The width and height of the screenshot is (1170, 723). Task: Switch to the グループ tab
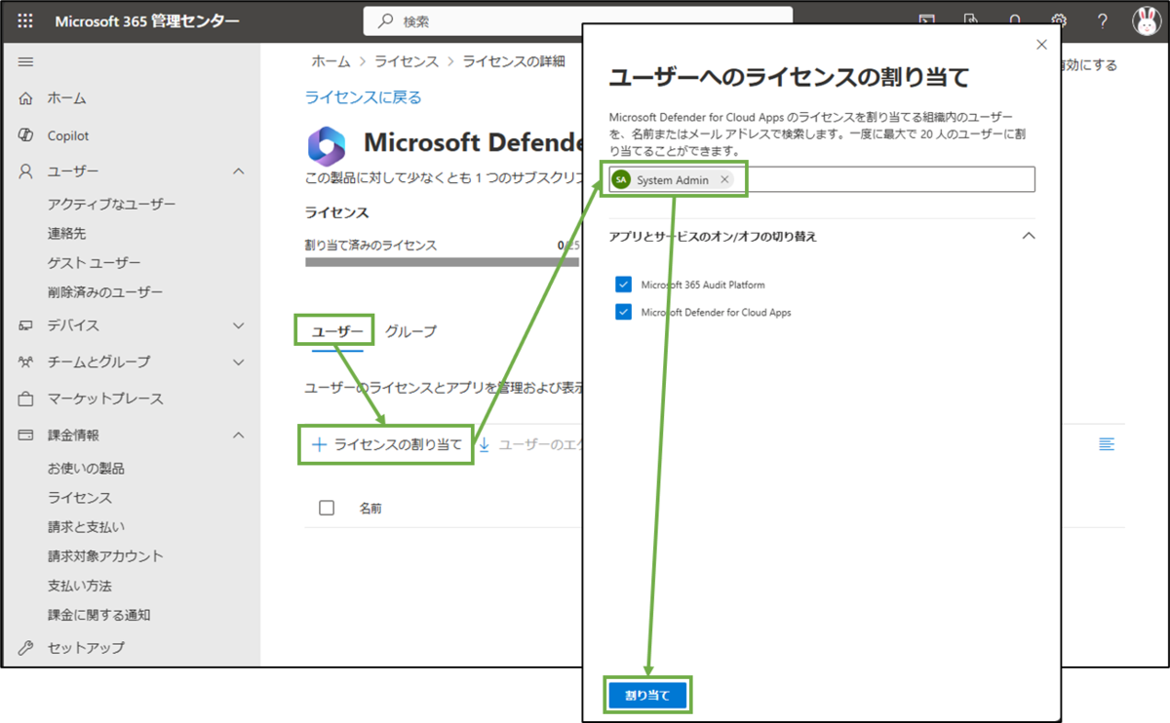pos(410,331)
